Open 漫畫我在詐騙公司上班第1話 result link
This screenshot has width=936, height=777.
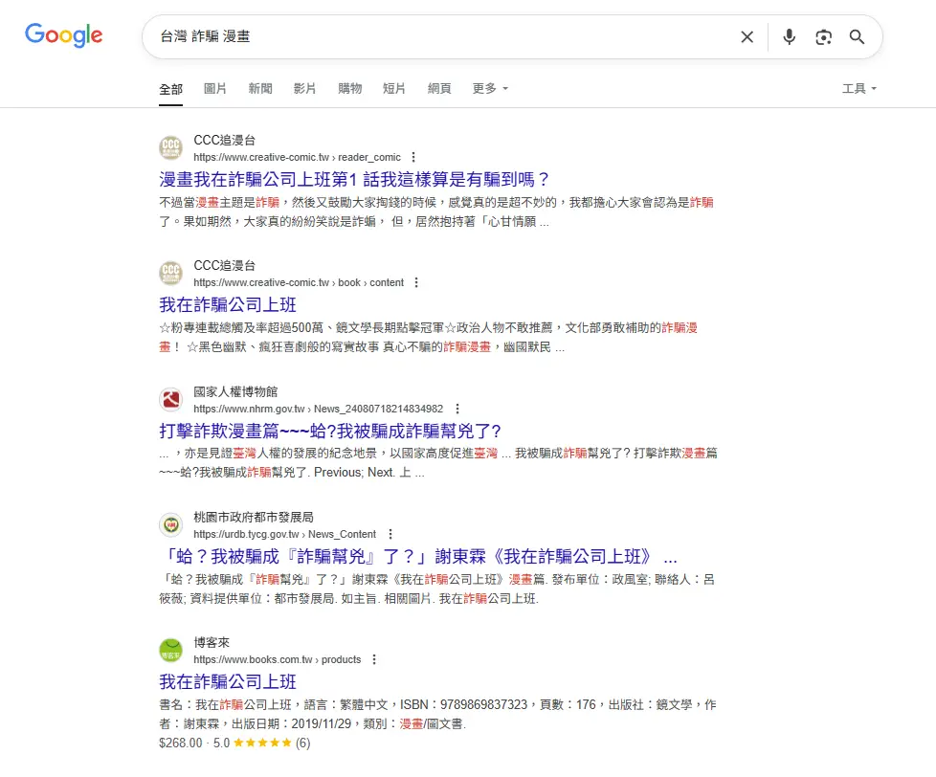point(354,179)
